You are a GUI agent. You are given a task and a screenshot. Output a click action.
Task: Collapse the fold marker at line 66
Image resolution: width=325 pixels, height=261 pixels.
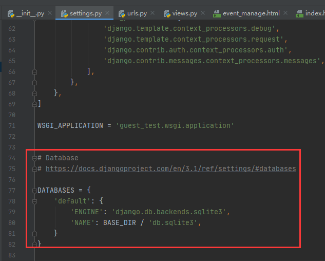click(34, 72)
